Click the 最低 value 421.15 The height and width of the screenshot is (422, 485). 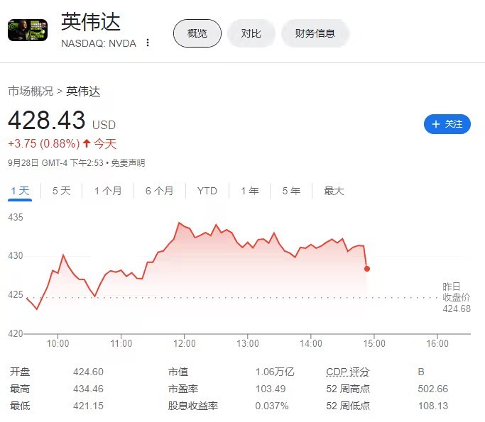tap(88, 406)
